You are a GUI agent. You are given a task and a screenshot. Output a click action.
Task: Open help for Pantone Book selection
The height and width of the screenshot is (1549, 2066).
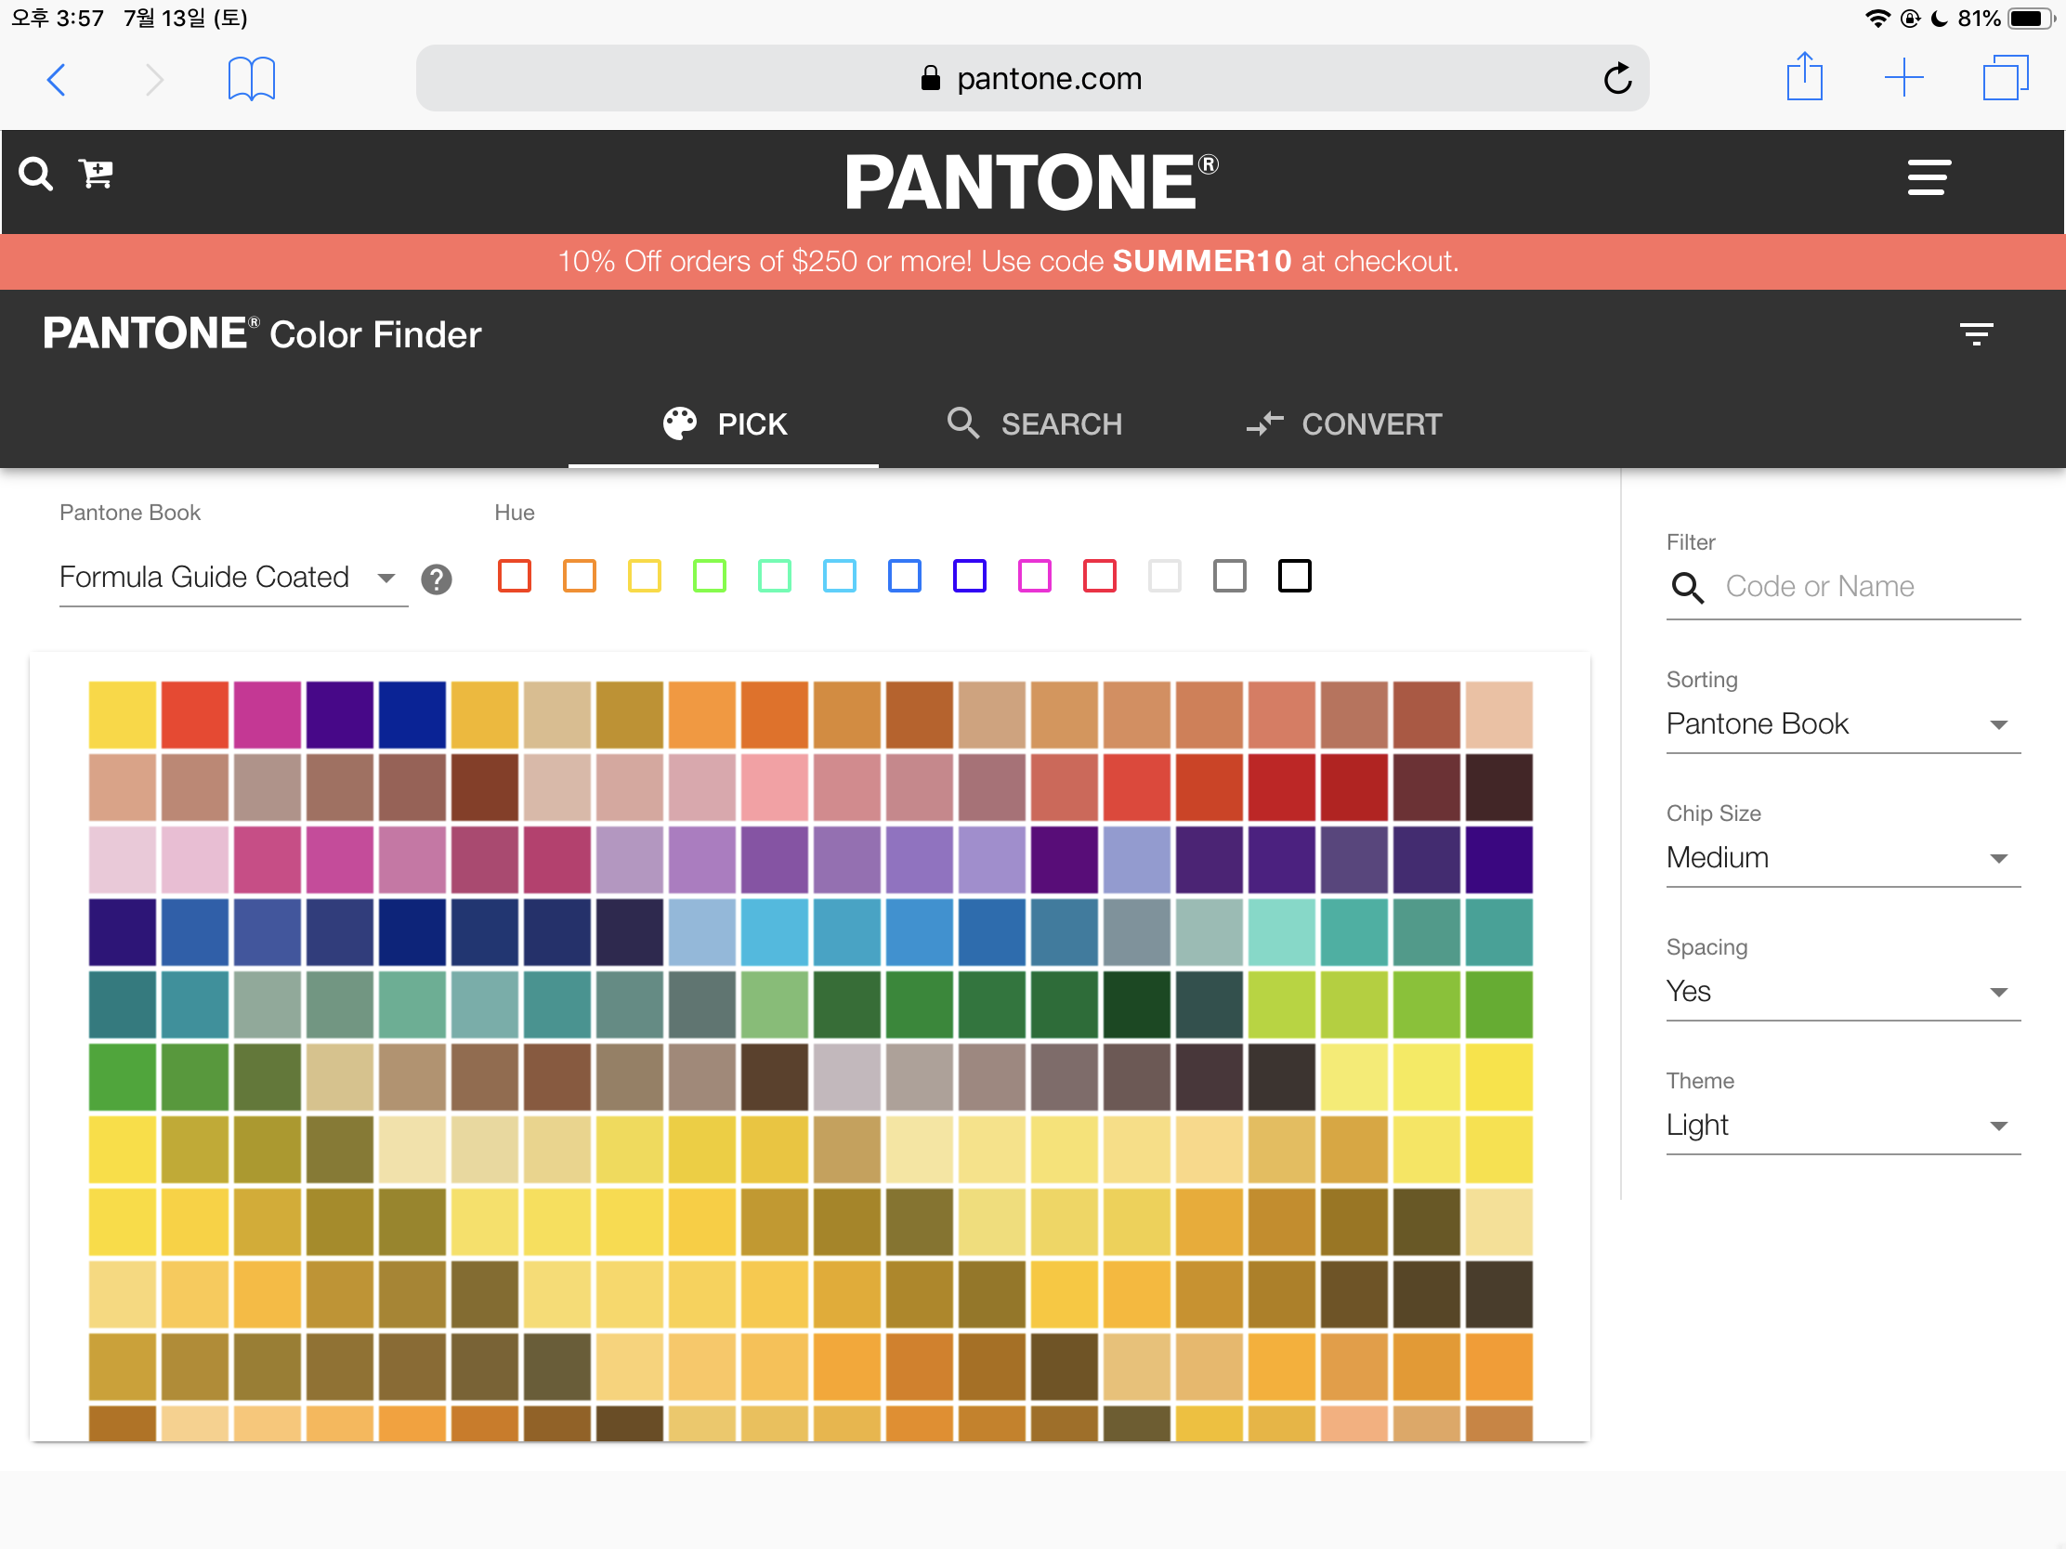click(x=437, y=579)
